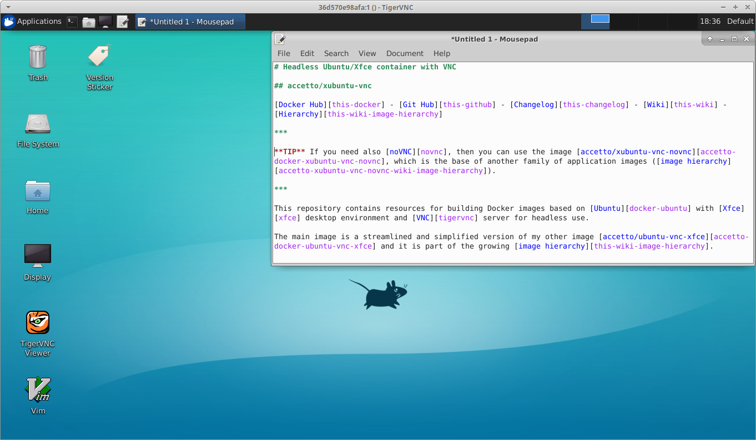Viewport: 756px width, 440px height.
Task: Click the 'Default' user label in panel
Action: (740, 22)
